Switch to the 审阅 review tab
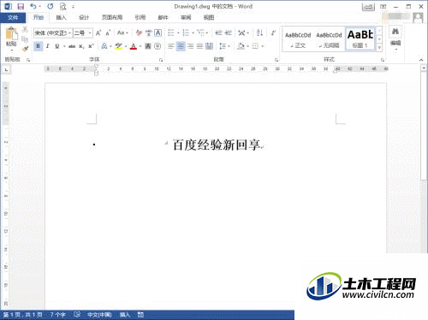The height and width of the screenshot is (320, 428). (186, 18)
